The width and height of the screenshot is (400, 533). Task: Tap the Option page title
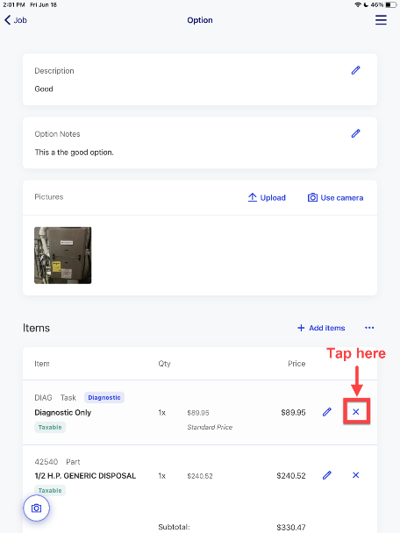200,20
